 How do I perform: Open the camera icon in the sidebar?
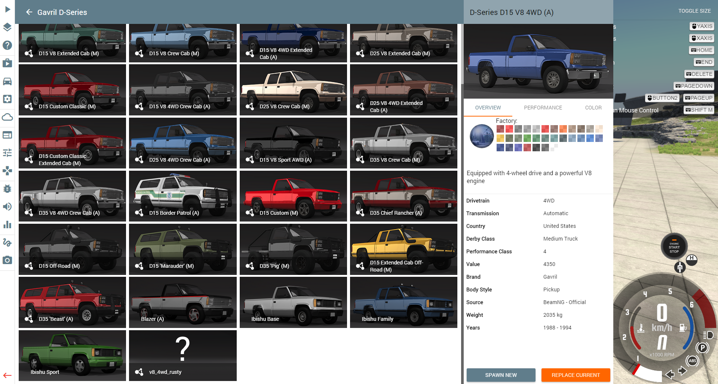7,260
